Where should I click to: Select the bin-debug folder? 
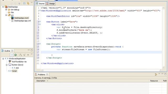15,10
